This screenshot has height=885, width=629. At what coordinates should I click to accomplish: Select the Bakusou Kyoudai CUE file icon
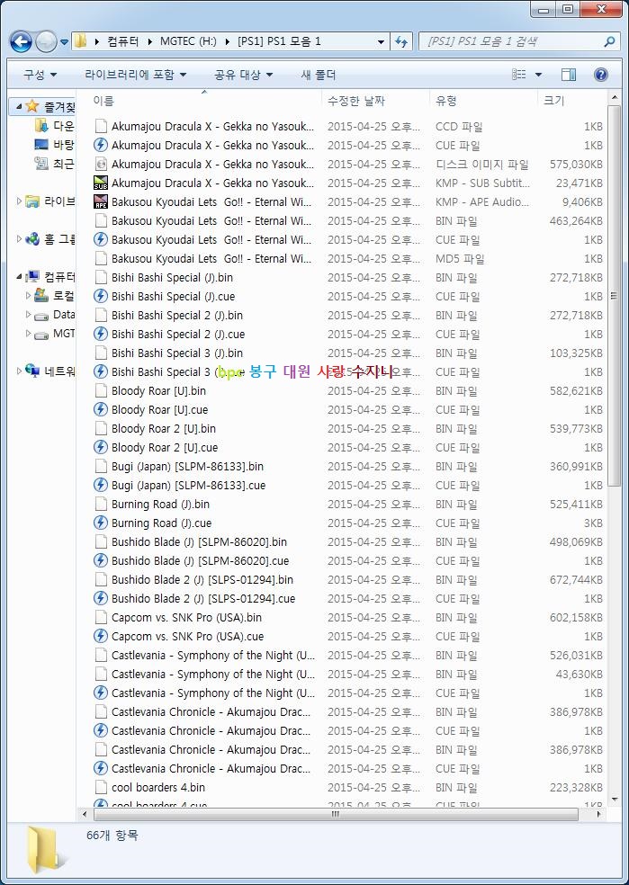click(101, 239)
